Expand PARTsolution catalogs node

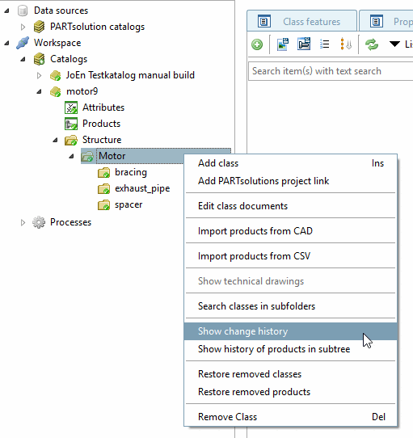click(23, 27)
